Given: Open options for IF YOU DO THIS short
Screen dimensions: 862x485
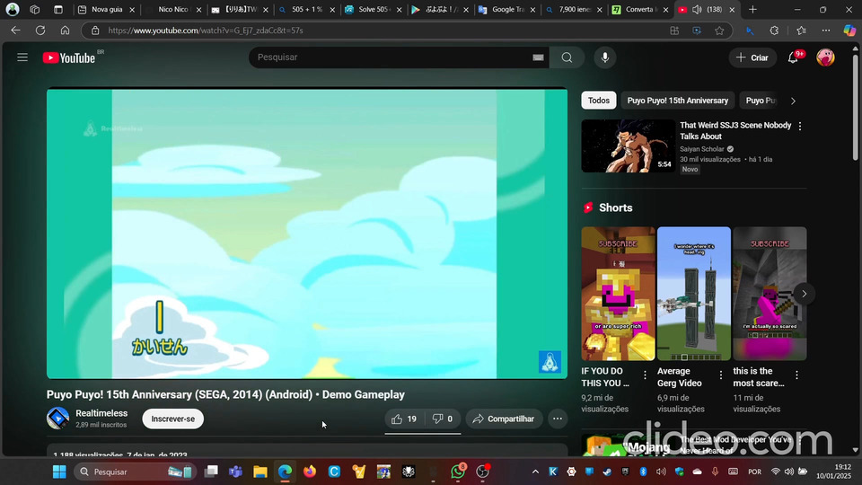Looking at the screenshot, I should pos(645,375).
